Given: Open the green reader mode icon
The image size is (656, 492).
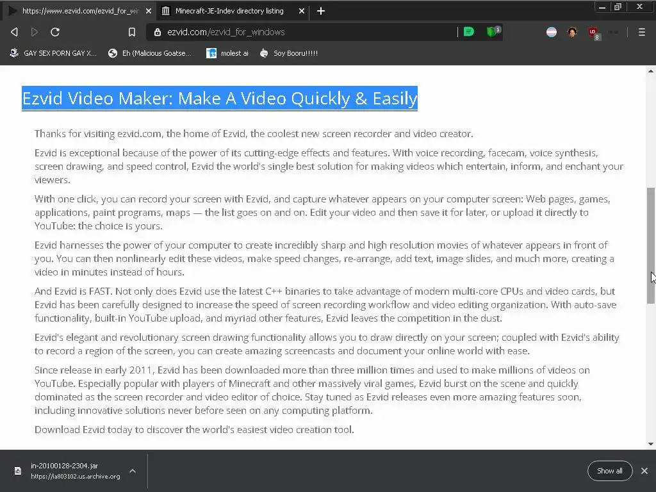Looking at the screenshot, I should [469, 32].
